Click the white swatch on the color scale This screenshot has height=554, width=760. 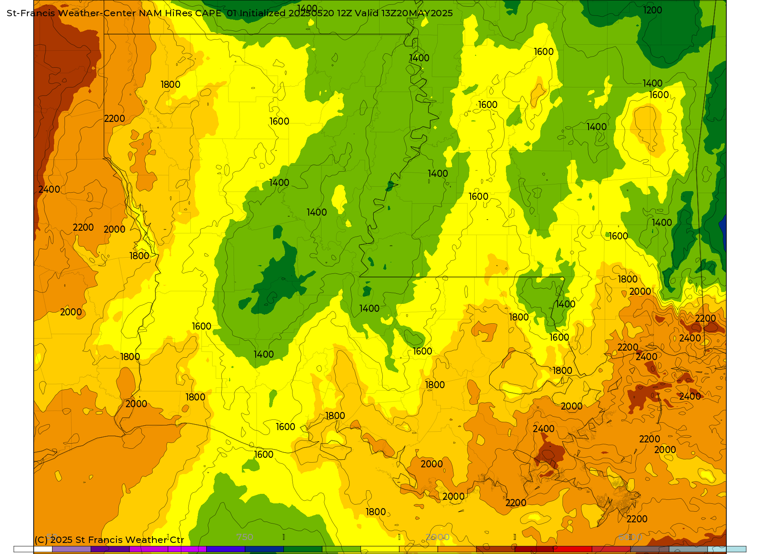(x=33, y=549)
